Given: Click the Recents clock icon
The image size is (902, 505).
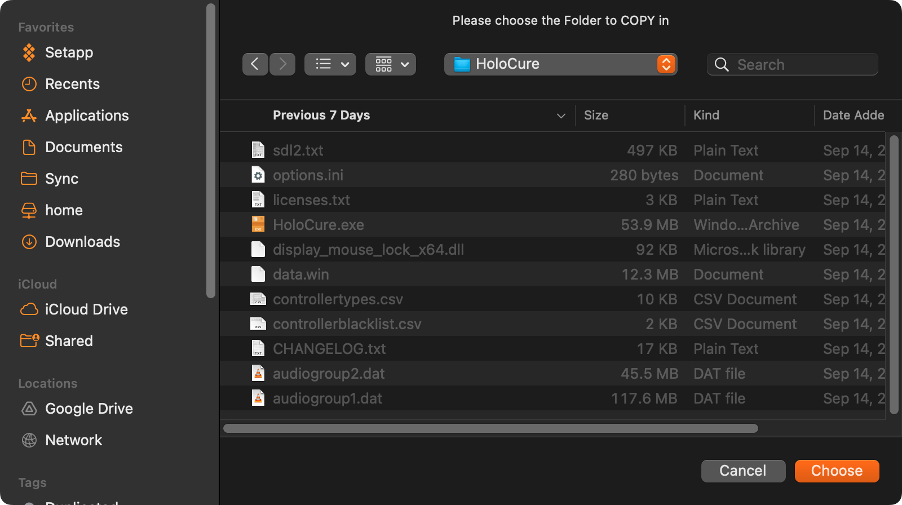Looking at the screenshot, I should pyautogui.click(x=29, y=84).
